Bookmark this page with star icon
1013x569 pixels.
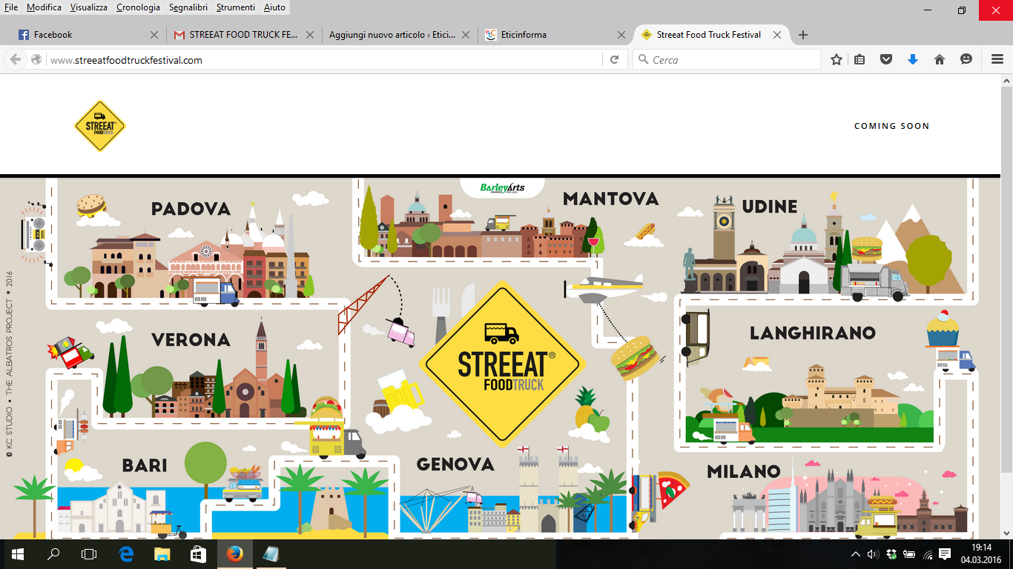[837, 60]
